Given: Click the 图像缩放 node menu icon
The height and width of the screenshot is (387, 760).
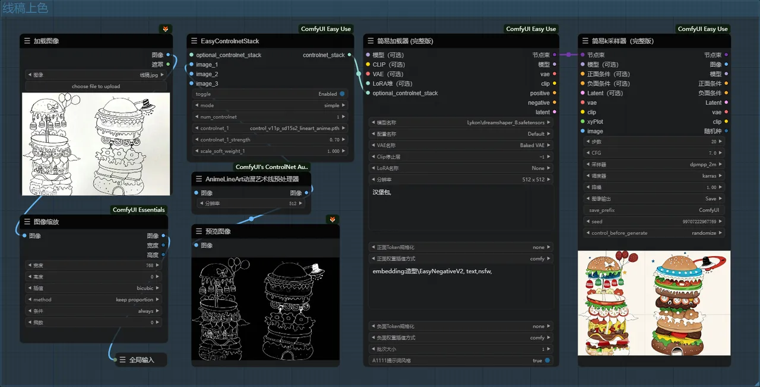Looking at the screenshot, I should click(x=27, y=222).
